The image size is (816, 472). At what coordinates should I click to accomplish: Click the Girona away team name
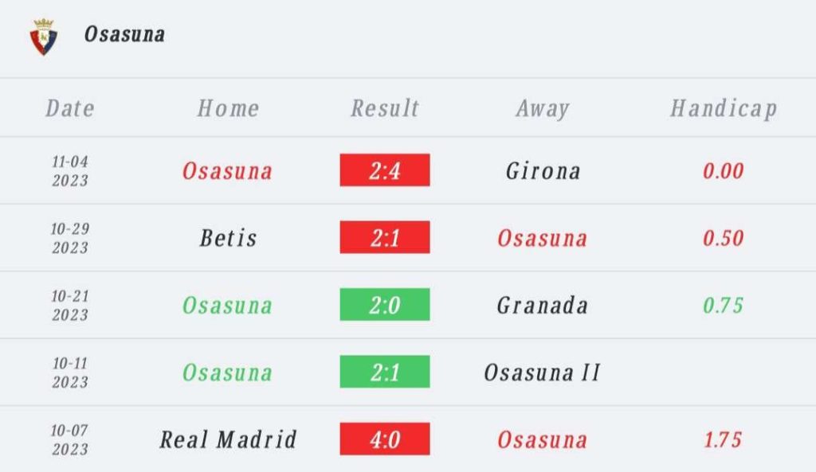pyautogui.click(x=543, y=171)
